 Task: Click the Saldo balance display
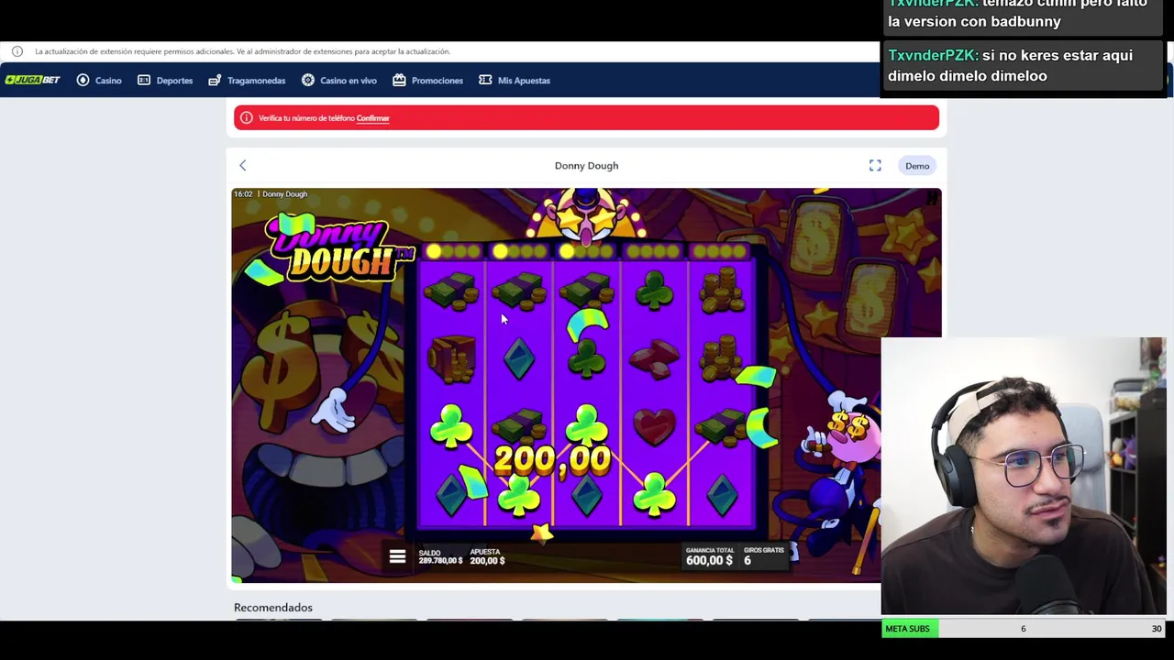tap(440, 556)
